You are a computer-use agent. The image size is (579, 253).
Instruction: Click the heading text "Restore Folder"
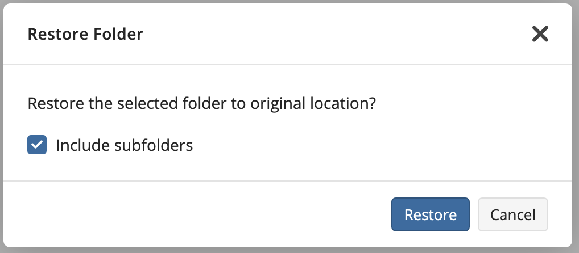pos(85,35)
